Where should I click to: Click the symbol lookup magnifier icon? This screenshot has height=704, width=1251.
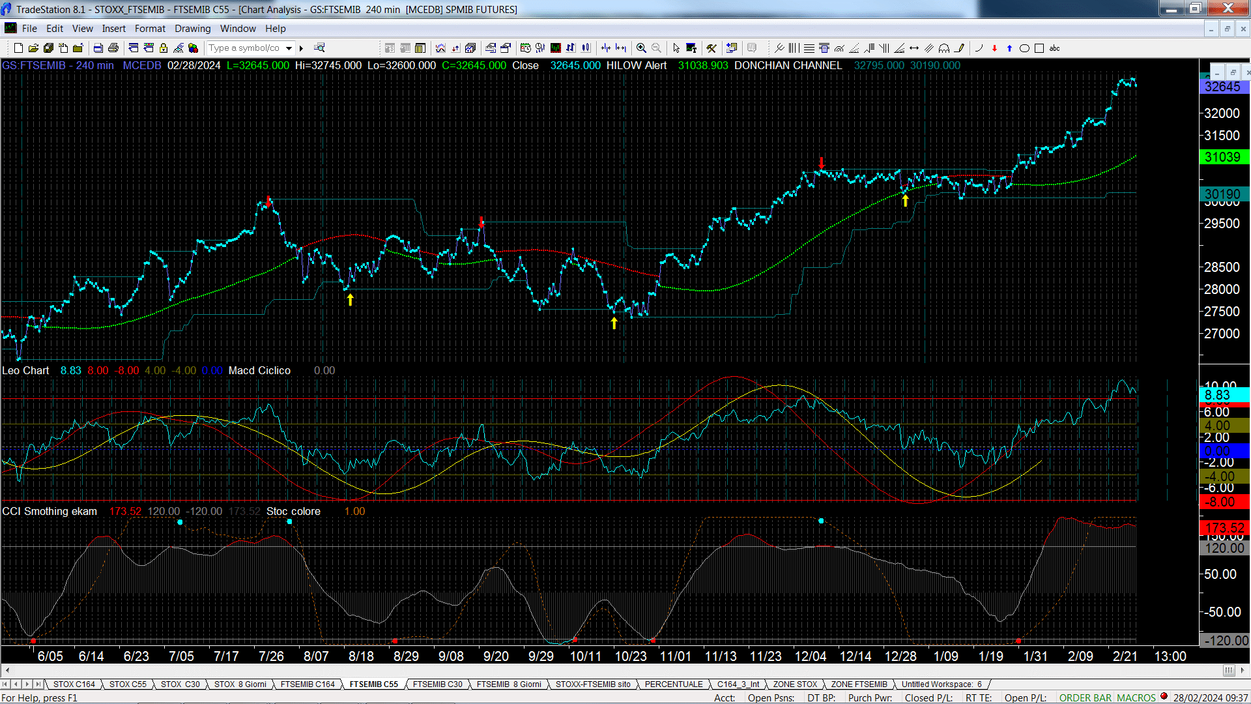coord(319,48)
